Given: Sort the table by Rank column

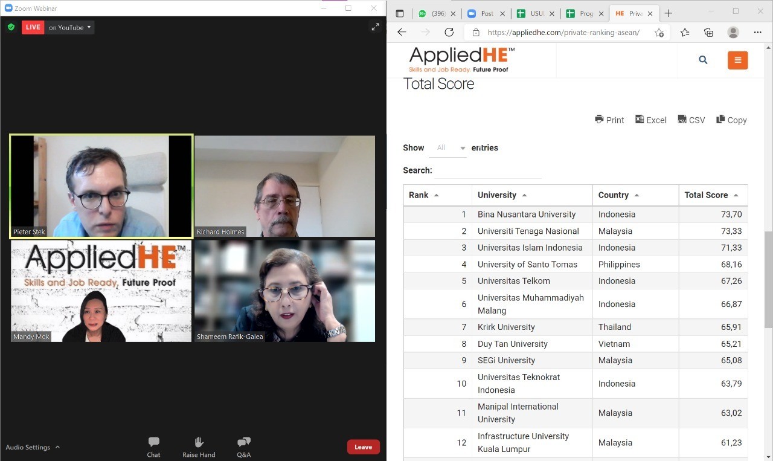Looking at the screenshot, I should pos(437,195).
